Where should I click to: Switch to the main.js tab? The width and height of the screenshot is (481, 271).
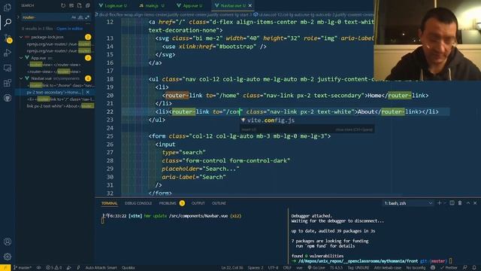coord(152,5)
